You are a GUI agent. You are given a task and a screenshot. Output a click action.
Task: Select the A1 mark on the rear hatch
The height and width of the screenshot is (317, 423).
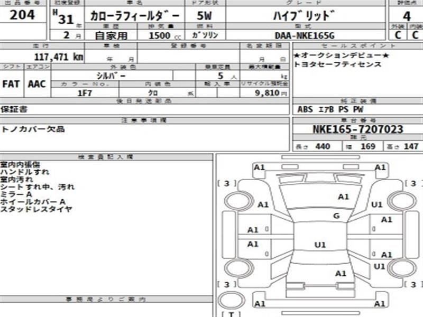click(x=341, y=273)
